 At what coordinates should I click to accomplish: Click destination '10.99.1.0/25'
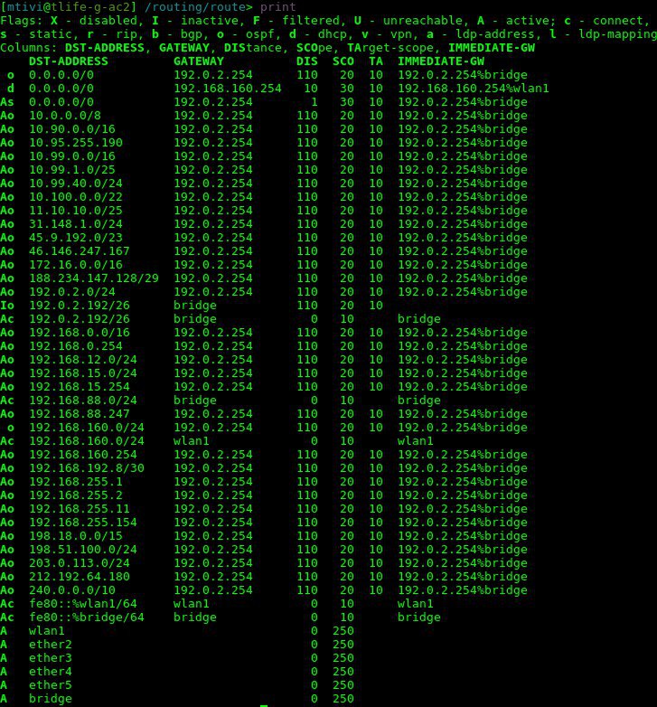click(x=72, y=170)
